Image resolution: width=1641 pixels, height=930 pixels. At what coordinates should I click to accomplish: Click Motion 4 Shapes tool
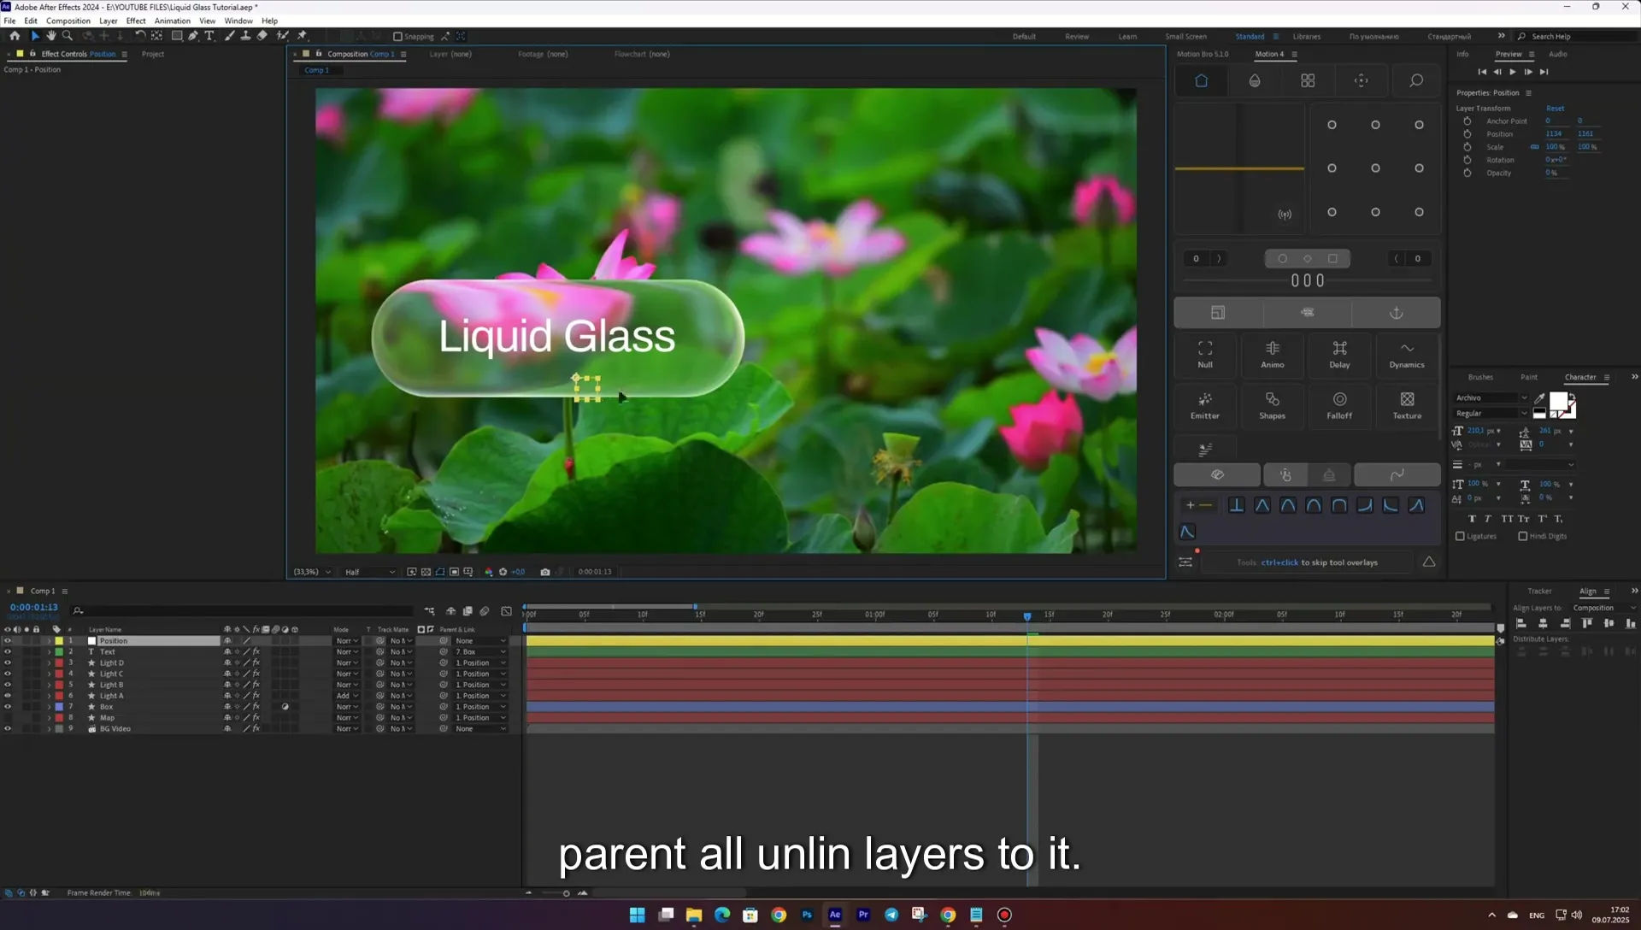pyautogui.click(x=1272, y=406)
